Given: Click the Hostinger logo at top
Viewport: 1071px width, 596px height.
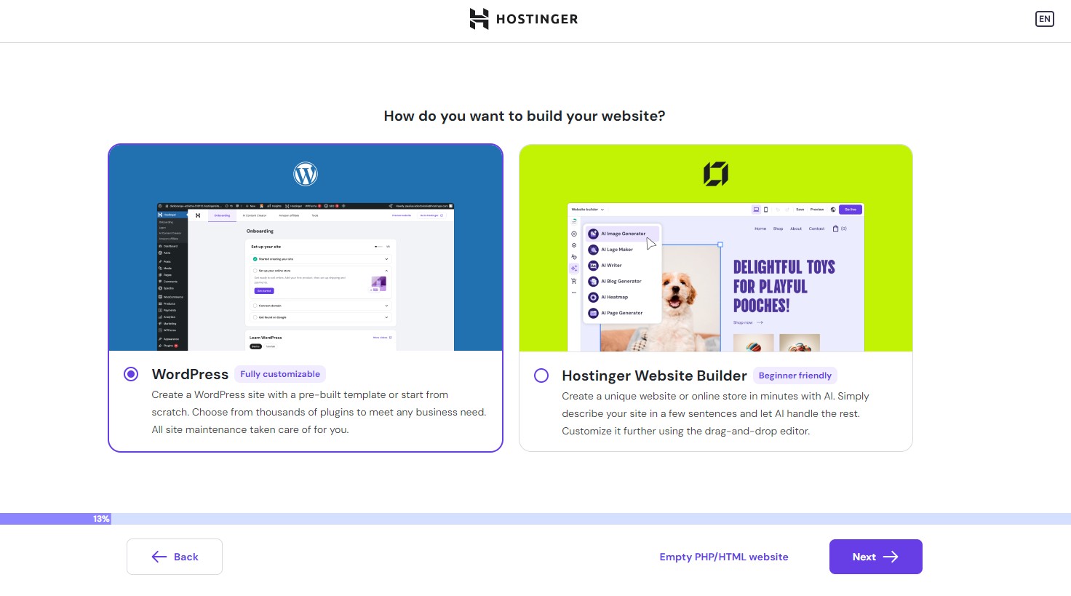Looking at the screenshot, I should pyautogui.click(x=524, y=19).
